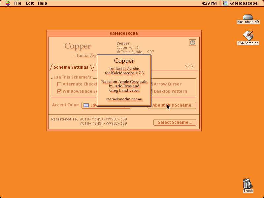Click the "Registered To:" label
The width and height of the screenshot is (264, 198).
(x=65, y=119)
